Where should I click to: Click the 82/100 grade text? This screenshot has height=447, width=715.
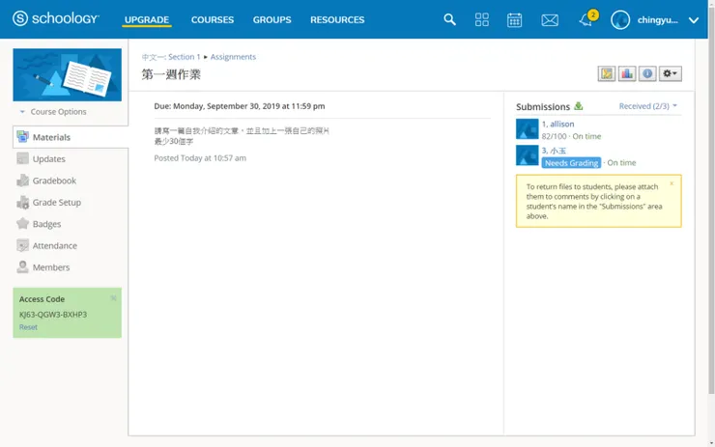(554, 136)
